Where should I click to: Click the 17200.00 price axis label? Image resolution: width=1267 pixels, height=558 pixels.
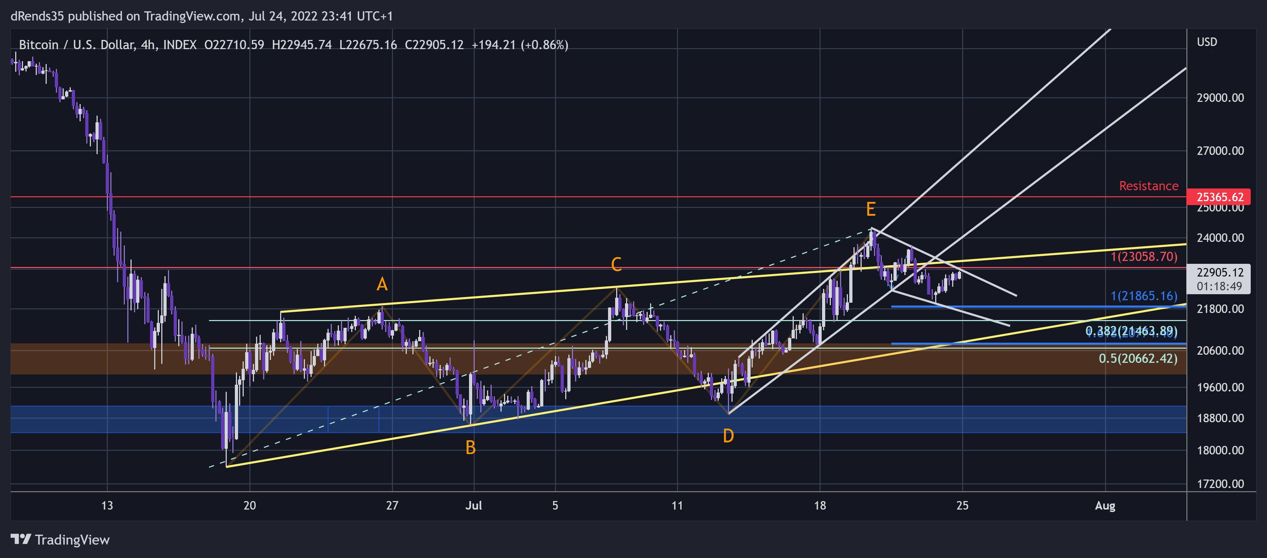coord(1220,484)
